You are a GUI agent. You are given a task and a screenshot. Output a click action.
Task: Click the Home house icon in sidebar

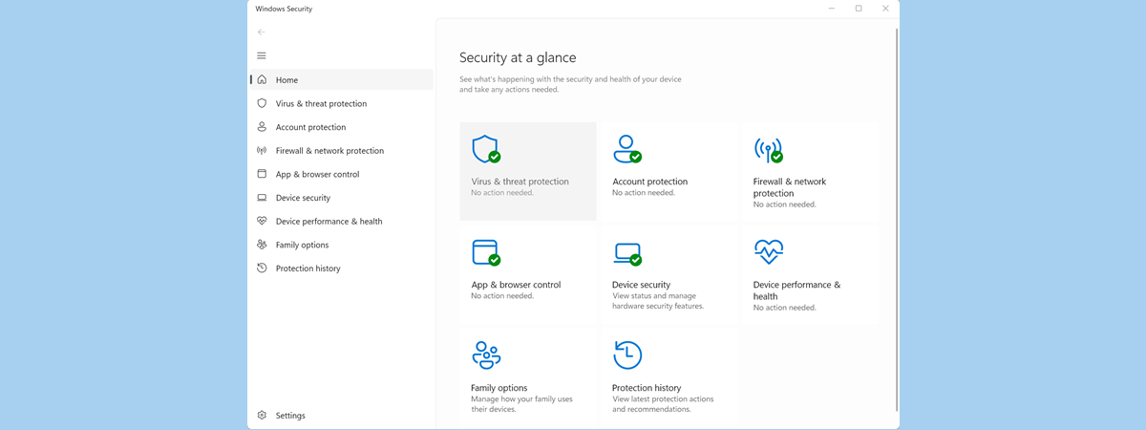click(262, 80)
